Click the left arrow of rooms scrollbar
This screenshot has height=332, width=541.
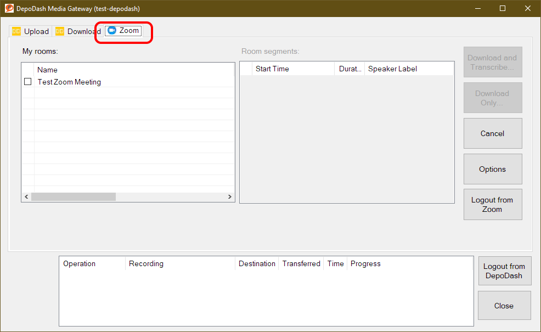click(26, 196)
